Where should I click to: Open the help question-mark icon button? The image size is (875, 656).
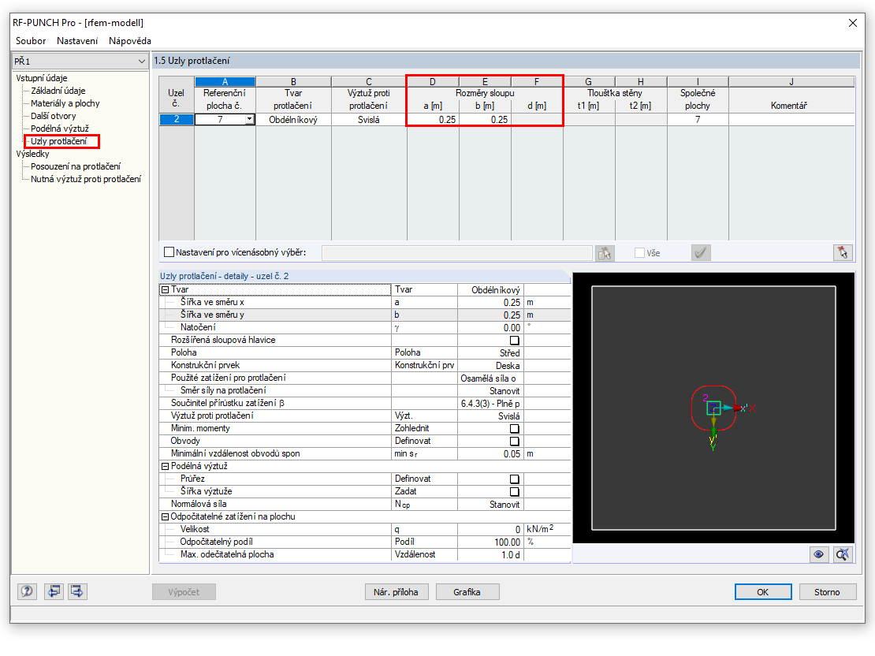pyautogui.click(x=27, y=591)
